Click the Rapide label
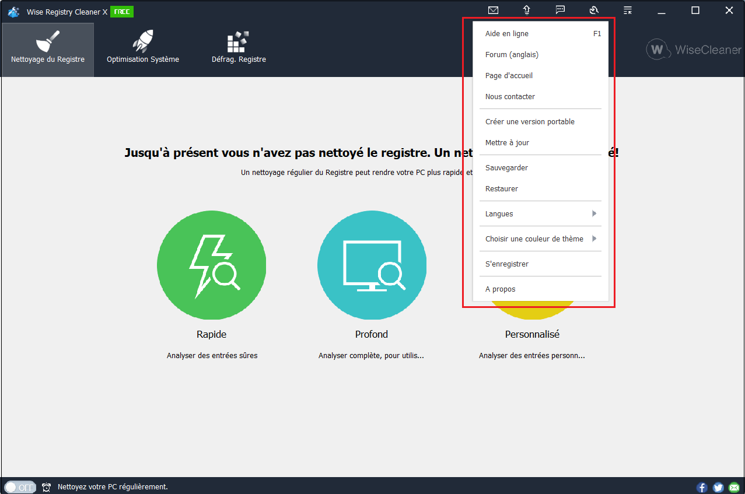The width and height of the screenshot is (745, 494). pos(211,335)
